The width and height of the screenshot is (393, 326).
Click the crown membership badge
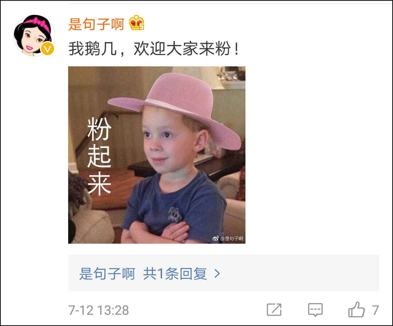tap(136, 23)
